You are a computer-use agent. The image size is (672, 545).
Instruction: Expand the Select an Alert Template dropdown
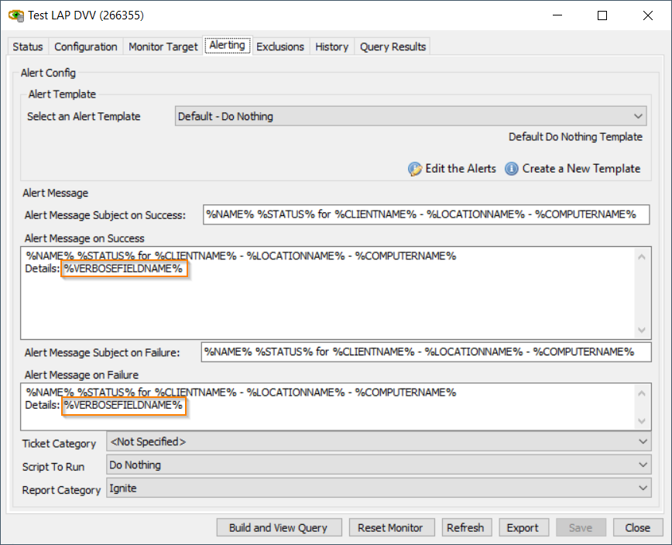(x=410, y=116)
